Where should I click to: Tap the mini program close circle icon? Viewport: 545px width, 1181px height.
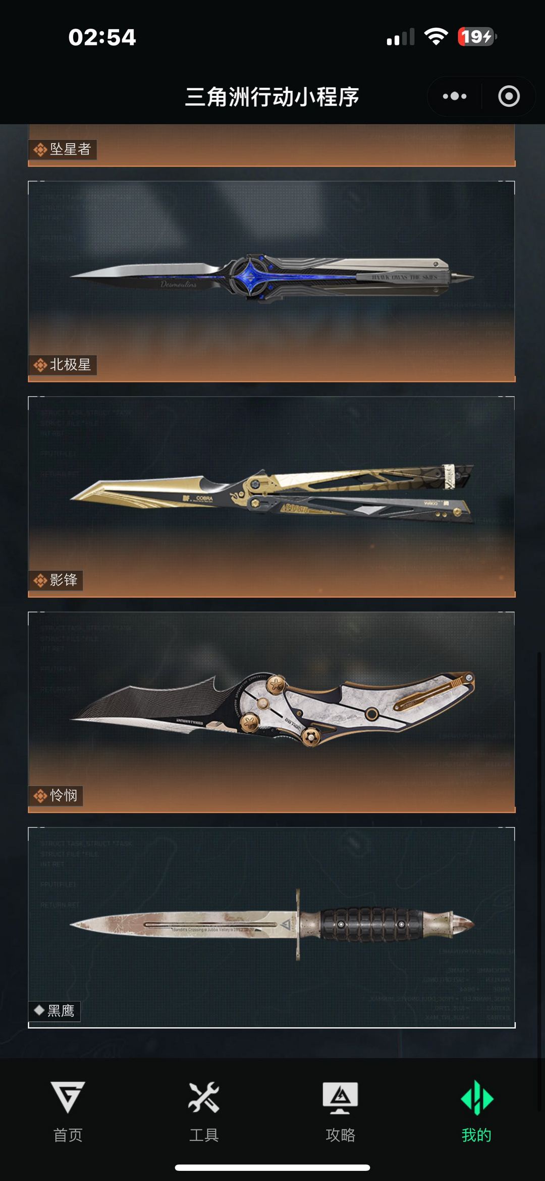509,96
